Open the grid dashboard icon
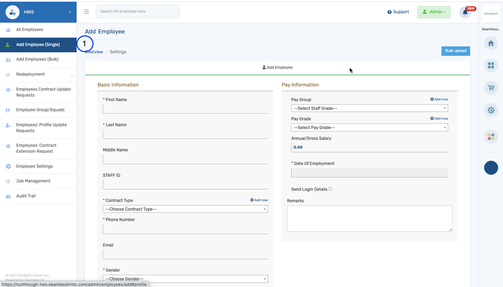 point(491,65)
